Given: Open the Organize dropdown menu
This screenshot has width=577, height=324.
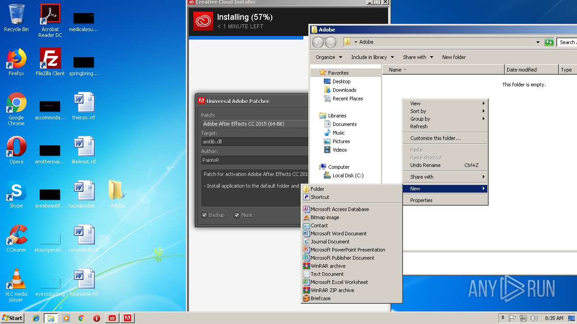Looking at the screenshot, I should click(329, 57).
